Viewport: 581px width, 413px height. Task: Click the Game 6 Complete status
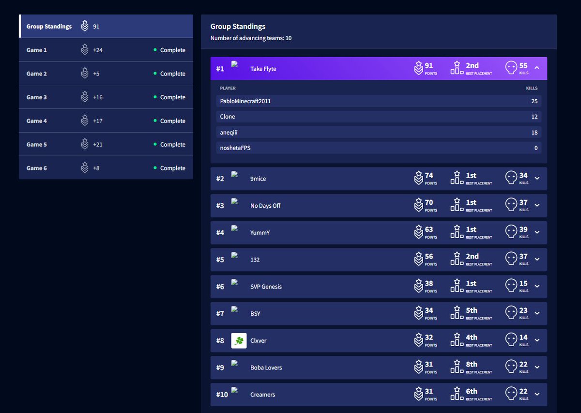tap(169, 168)
